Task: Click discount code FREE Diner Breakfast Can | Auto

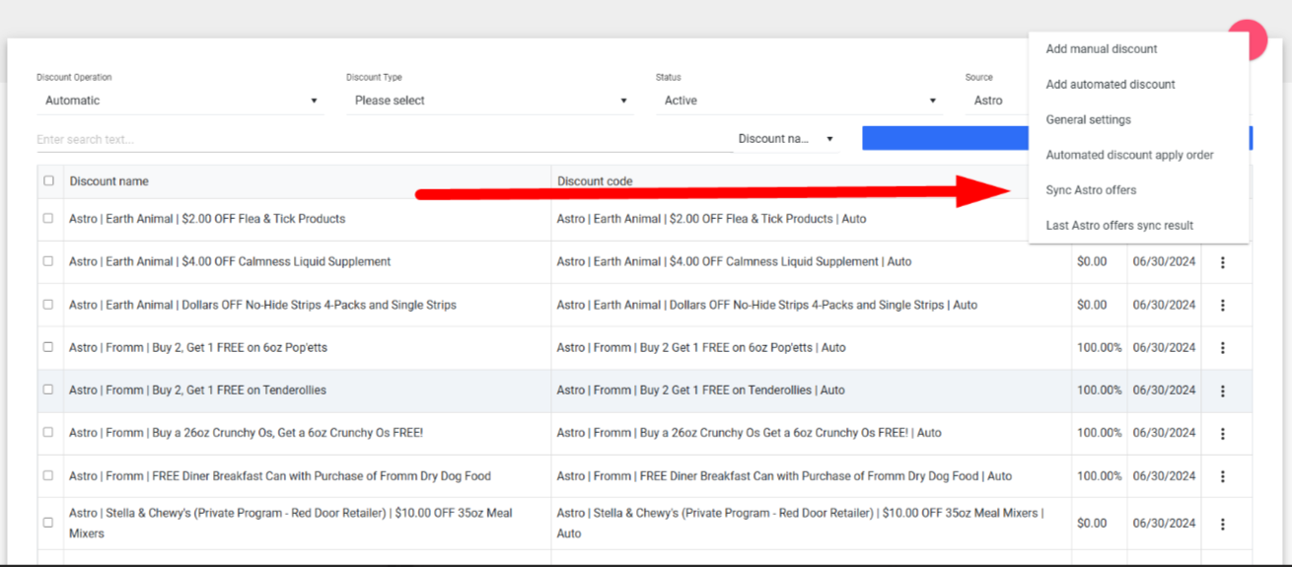Action: (x=784, y=475)
